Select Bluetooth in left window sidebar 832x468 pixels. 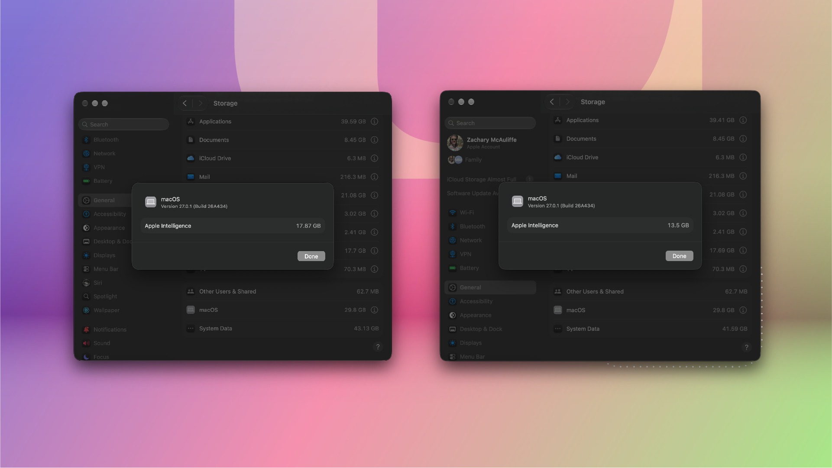pyautogui.click(x=124, y=140)
